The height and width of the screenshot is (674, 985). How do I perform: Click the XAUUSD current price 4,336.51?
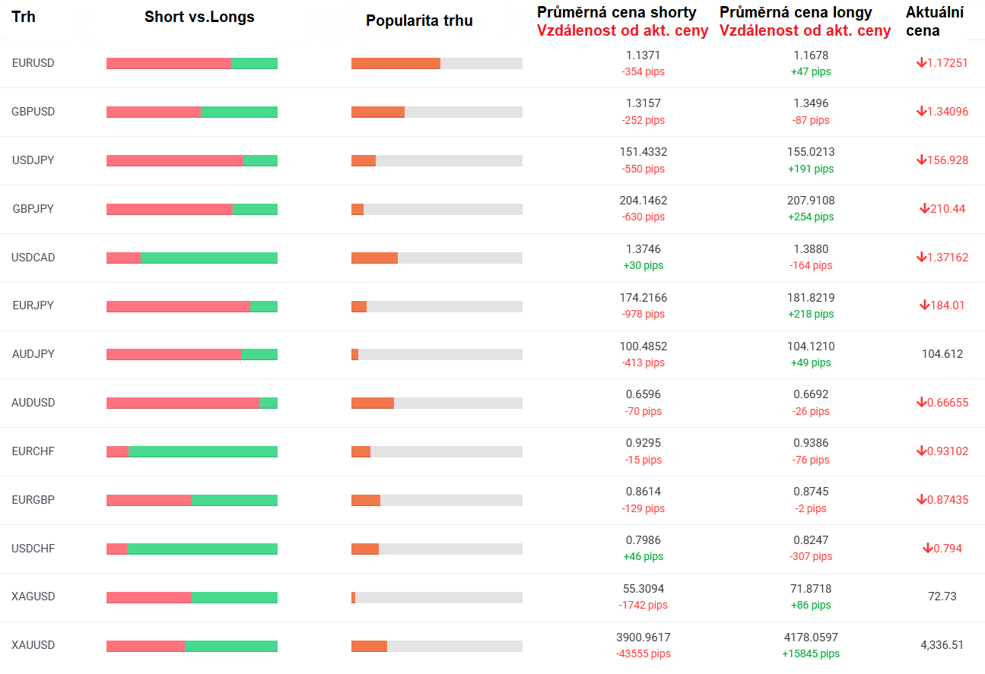click(942, 645)
